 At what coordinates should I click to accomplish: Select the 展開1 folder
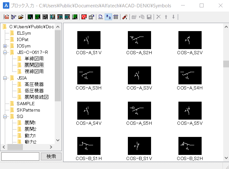coord(30,123)
